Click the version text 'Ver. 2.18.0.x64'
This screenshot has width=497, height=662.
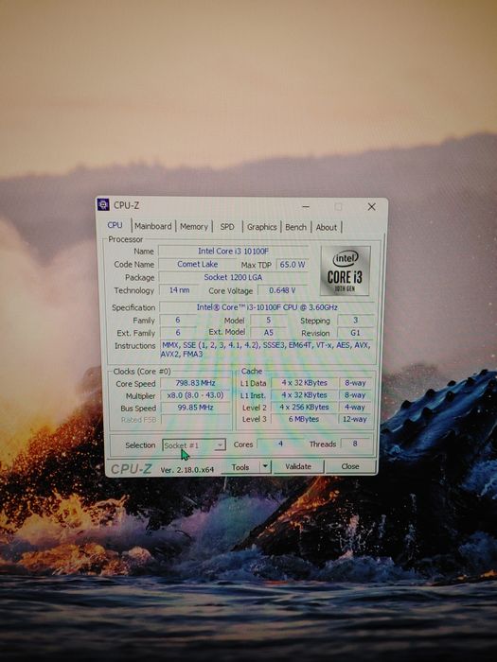(187, 469)
